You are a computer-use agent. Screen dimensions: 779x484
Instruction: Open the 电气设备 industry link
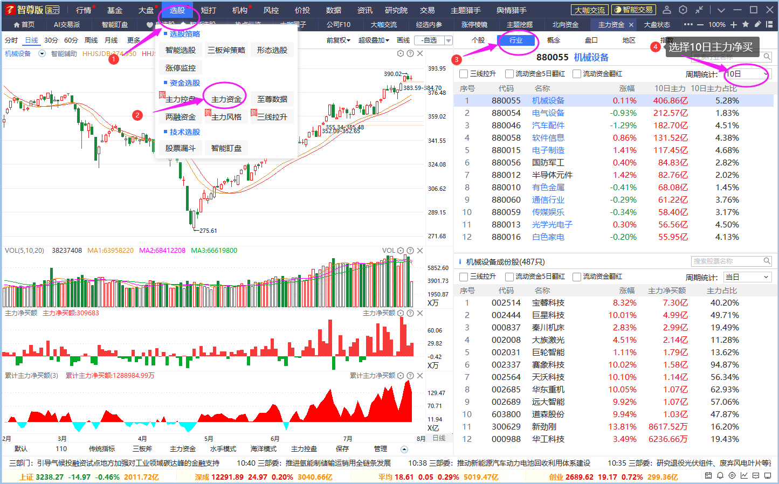pos(548,113)
